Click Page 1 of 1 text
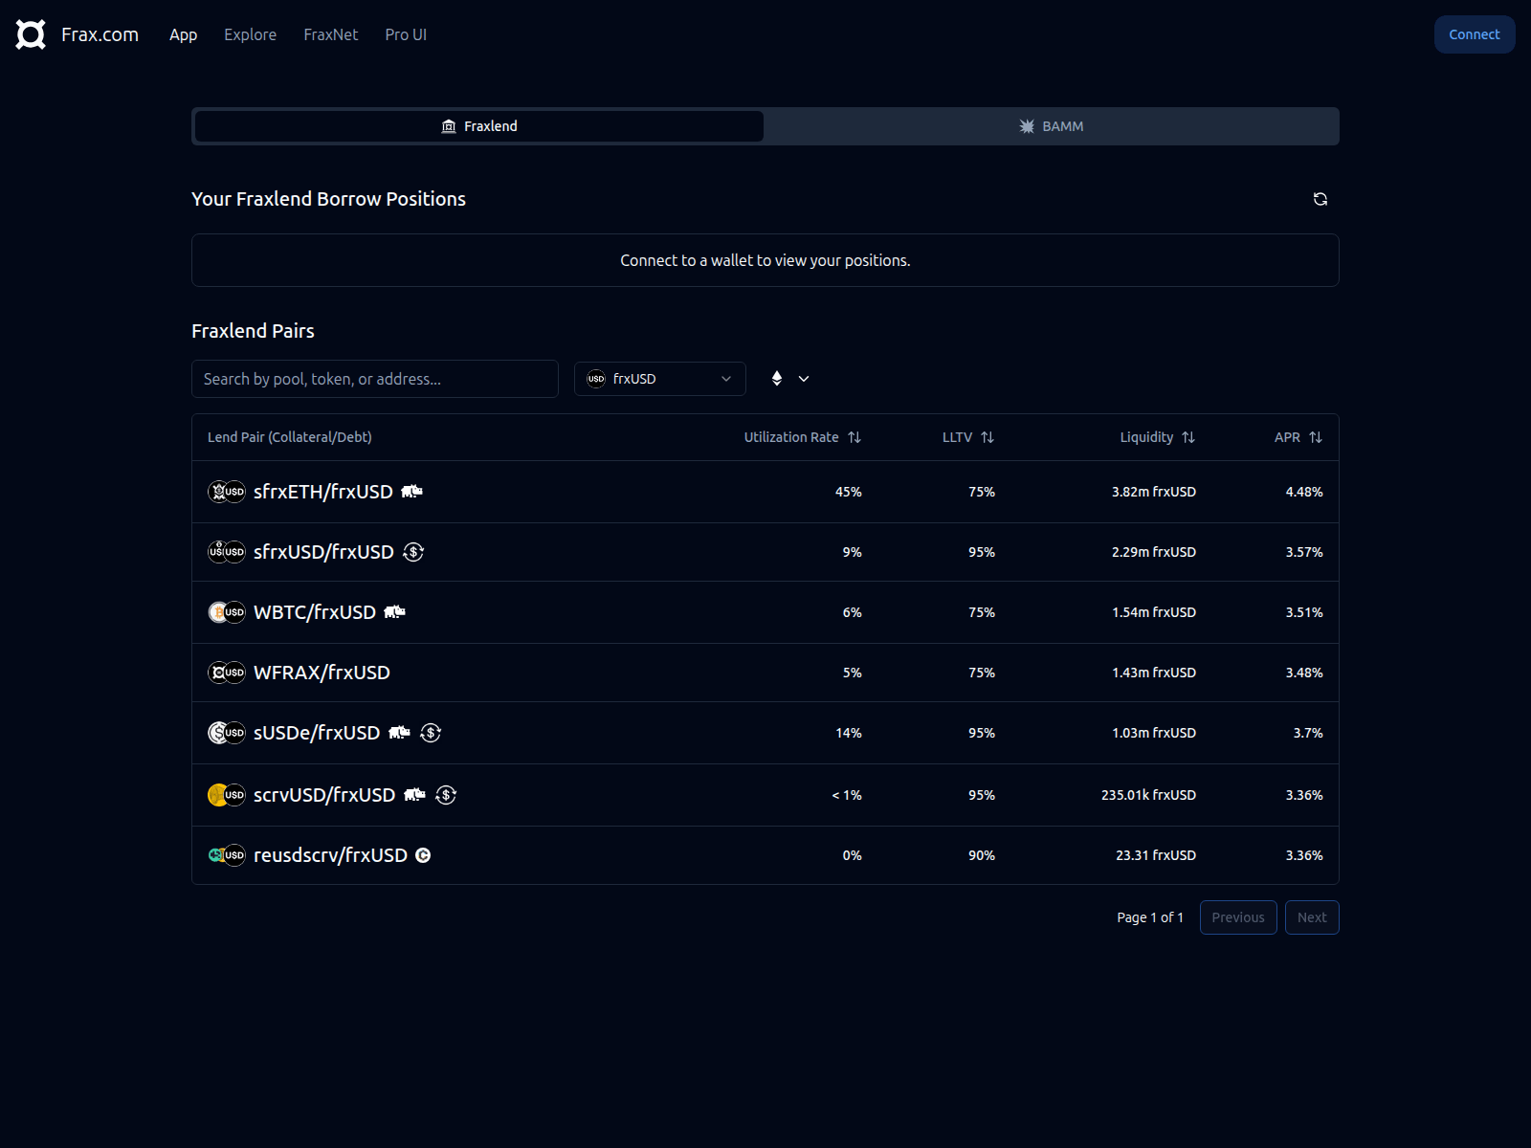 coord(1150,917)
